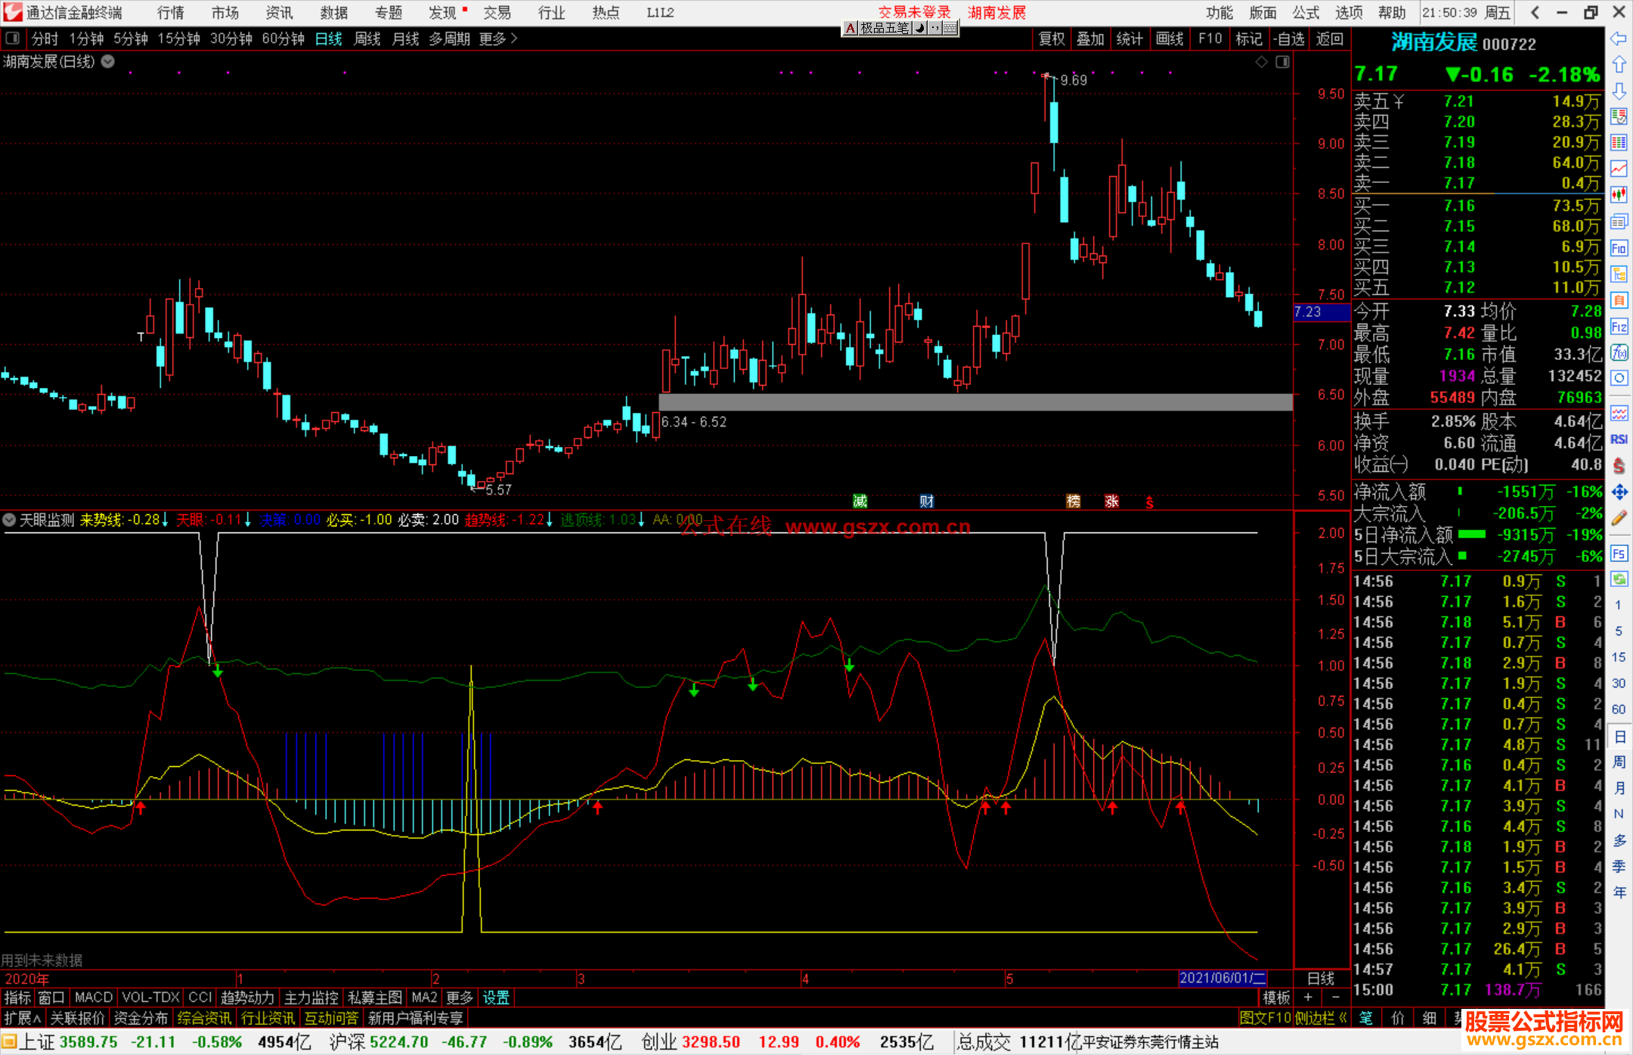Click the 2021/06/01 date marker on timeline
The image size is (1633, 1055).
pyautogui.click(x=1222, y=978)
